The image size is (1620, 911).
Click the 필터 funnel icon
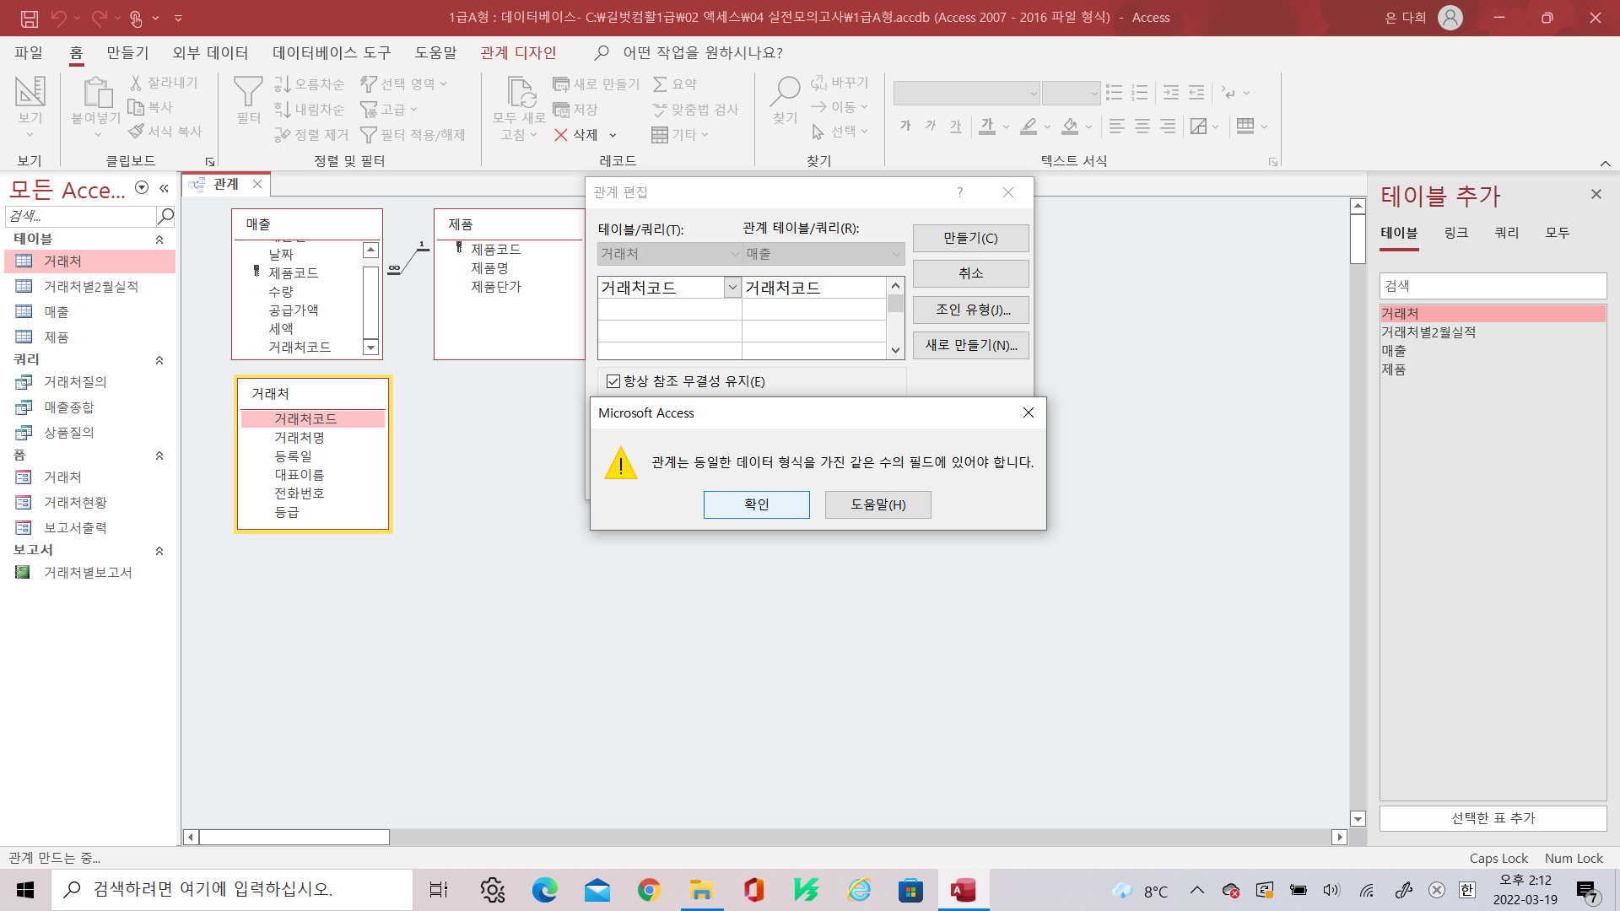click(x=248, y=93)
